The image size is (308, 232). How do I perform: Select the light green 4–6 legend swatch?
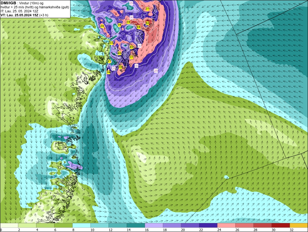coord(45,225)
